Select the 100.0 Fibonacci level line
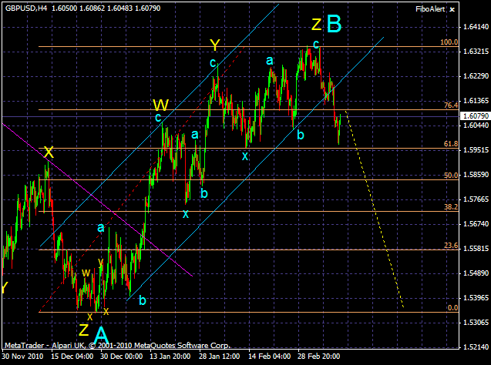The width and height of the screenshot is (491, 365). pos(248,47)
